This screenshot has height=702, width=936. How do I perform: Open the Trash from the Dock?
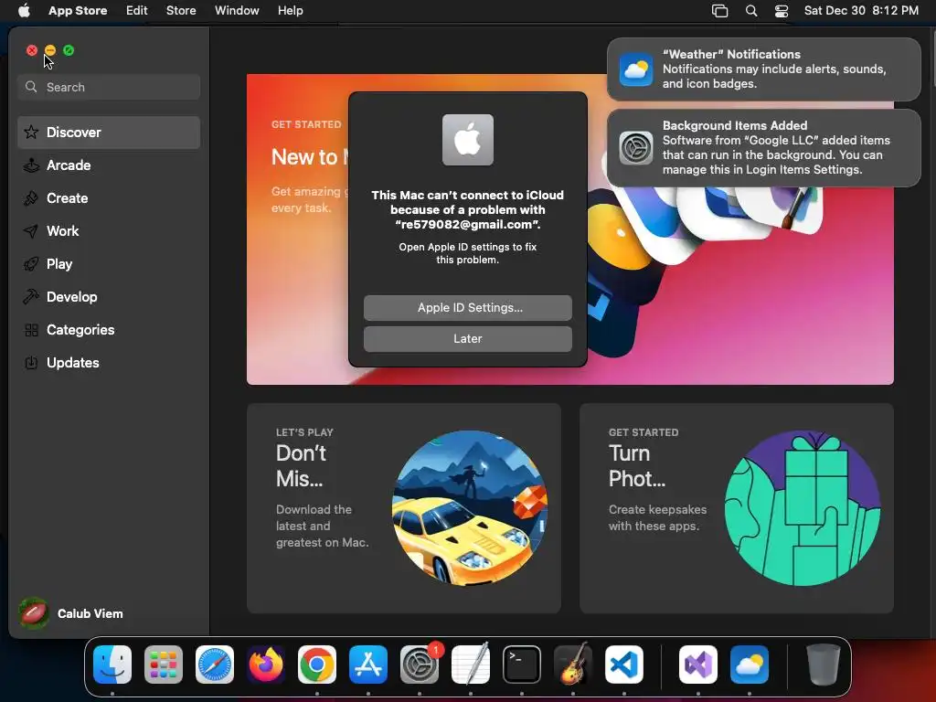click(x=824, y=665)
